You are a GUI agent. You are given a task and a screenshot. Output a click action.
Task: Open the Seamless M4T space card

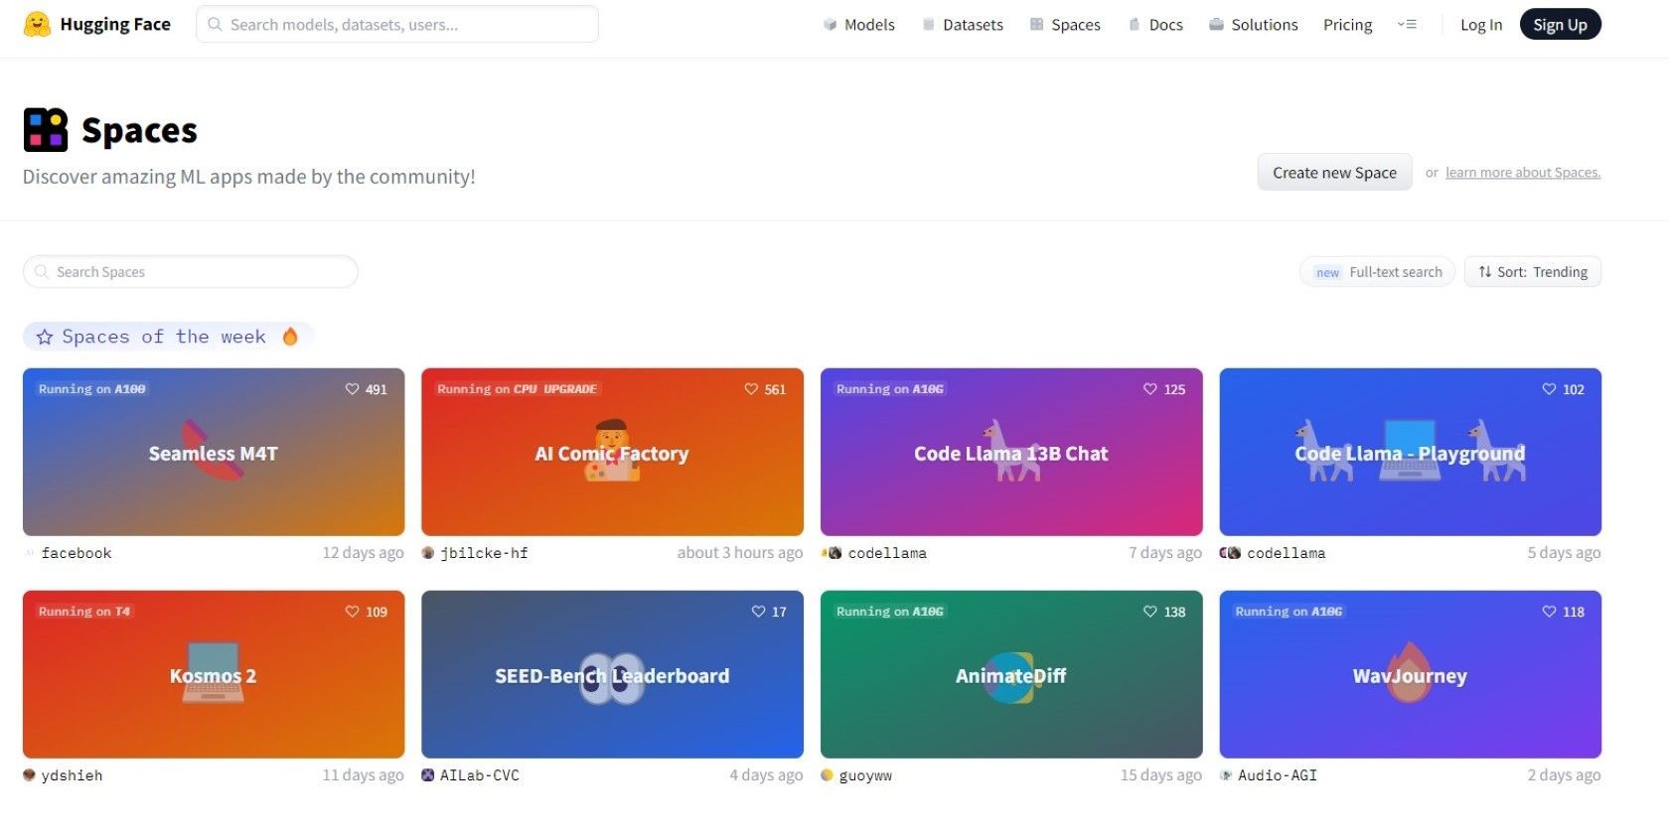214,452
